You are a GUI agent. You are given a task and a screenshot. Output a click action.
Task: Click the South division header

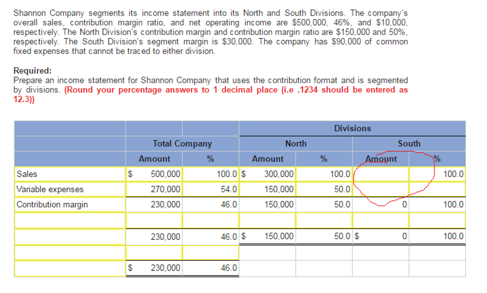[409, 143]
